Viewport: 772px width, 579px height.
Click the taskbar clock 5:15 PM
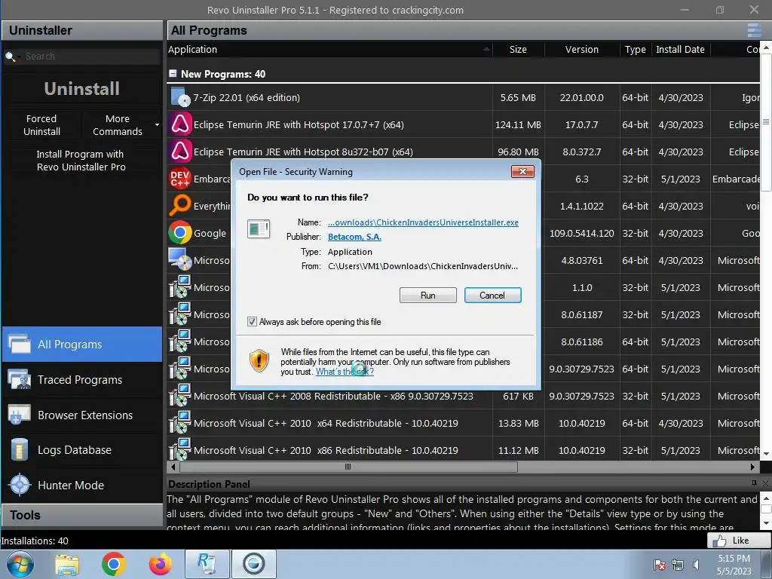coord(734,559)
